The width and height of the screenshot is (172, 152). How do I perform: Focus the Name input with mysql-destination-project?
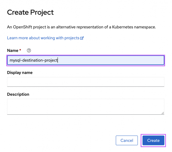(x=85, y=60)
